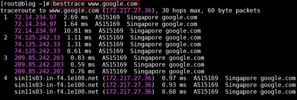Click the 1.64 ms latency value

76,24
